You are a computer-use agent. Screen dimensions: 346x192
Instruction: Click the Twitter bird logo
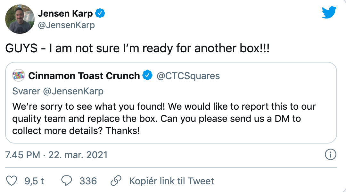point(329,12)
